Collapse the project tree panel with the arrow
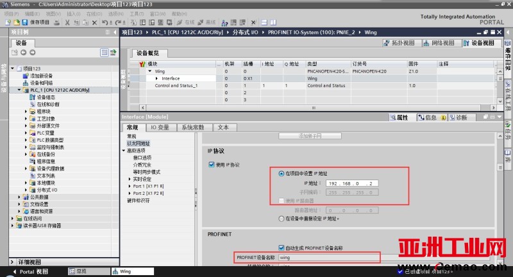Image resolution: width=513 pixels, height=277 pixels. pyautogui.click(x=115, y=32)
